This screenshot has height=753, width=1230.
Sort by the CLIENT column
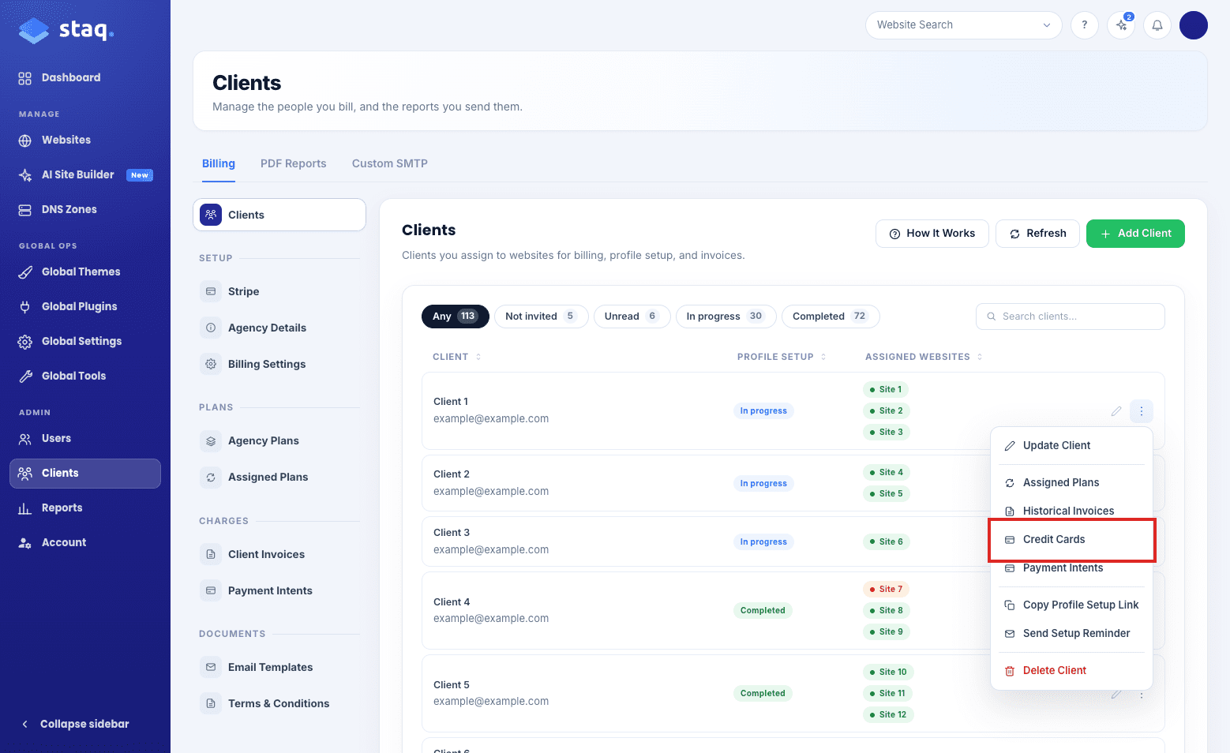click(457, 357)
